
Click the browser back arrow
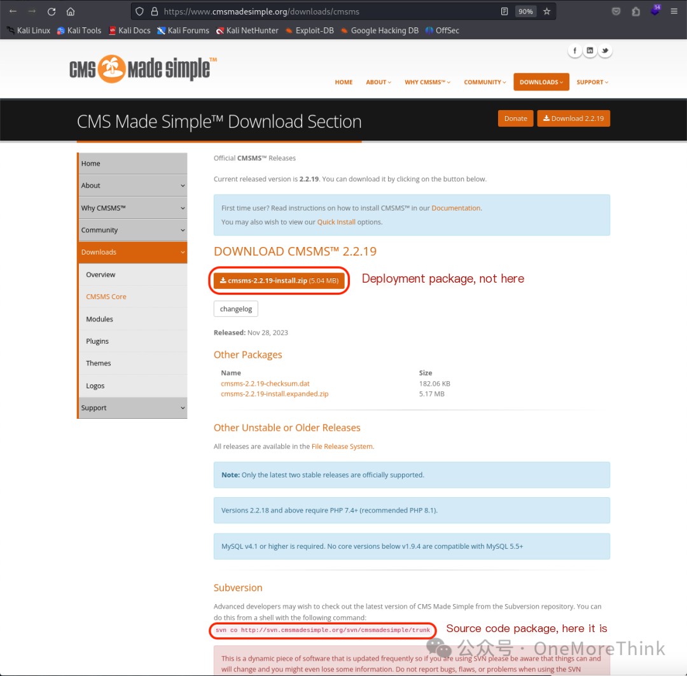click(x=13, y=11)
